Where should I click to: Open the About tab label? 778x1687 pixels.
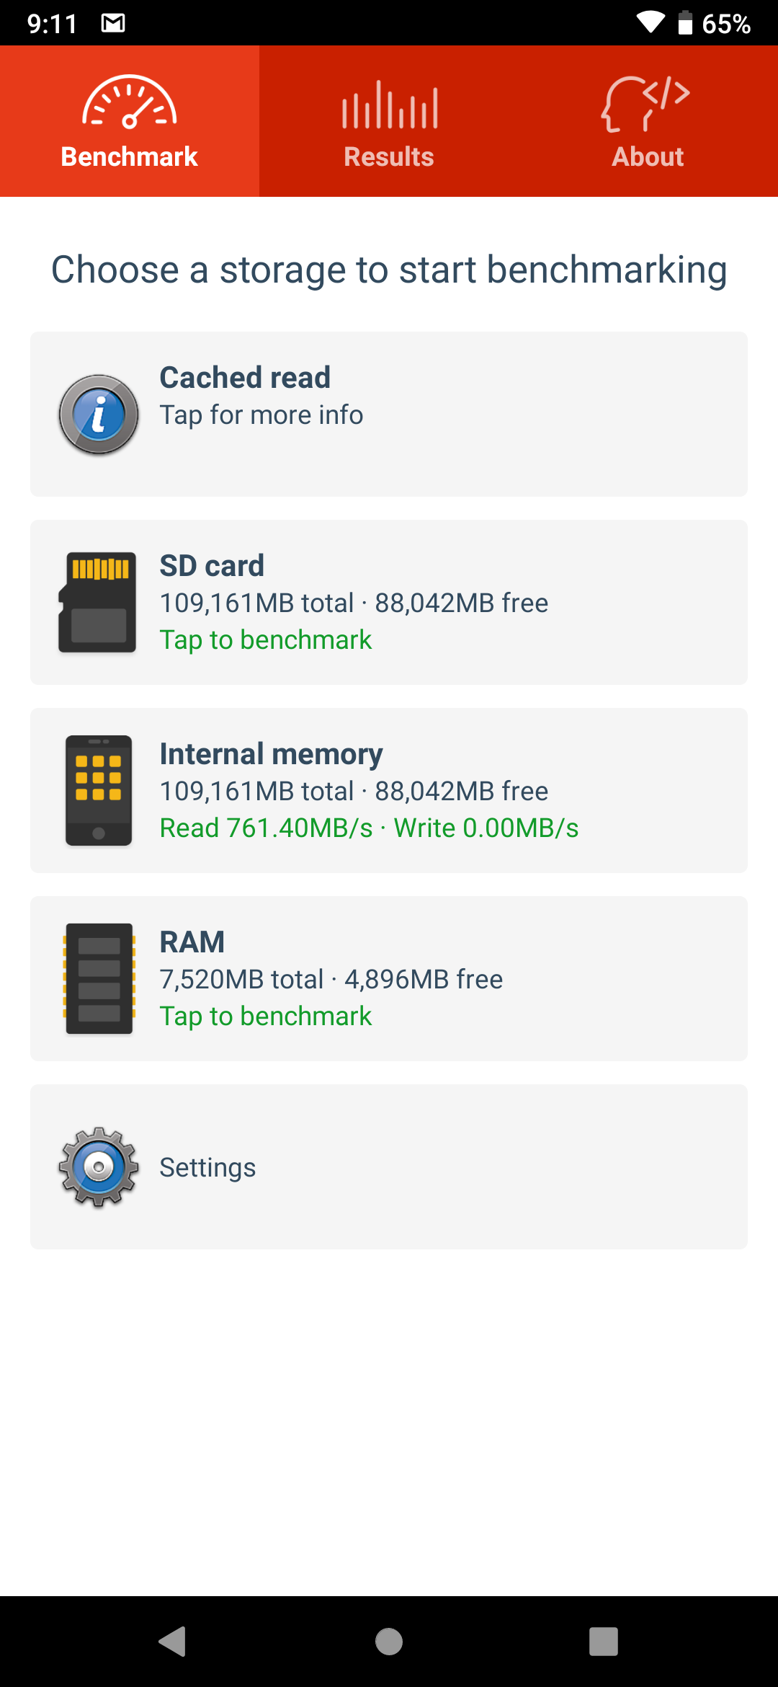click(648, 157)
